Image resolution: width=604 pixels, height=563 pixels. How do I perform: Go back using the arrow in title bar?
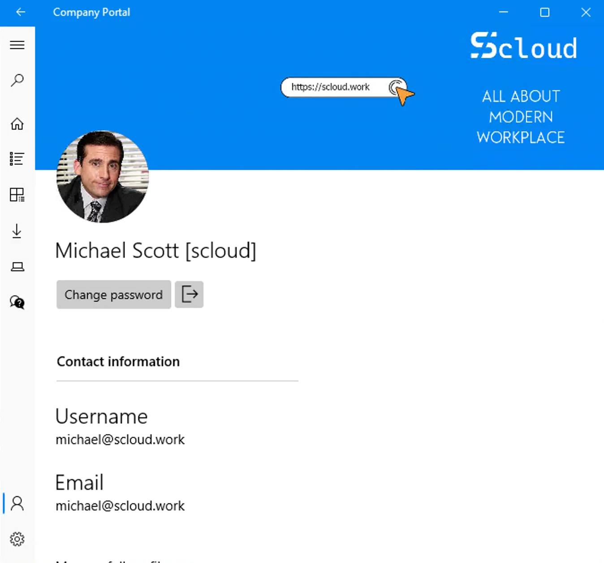(x=21, y=12)
